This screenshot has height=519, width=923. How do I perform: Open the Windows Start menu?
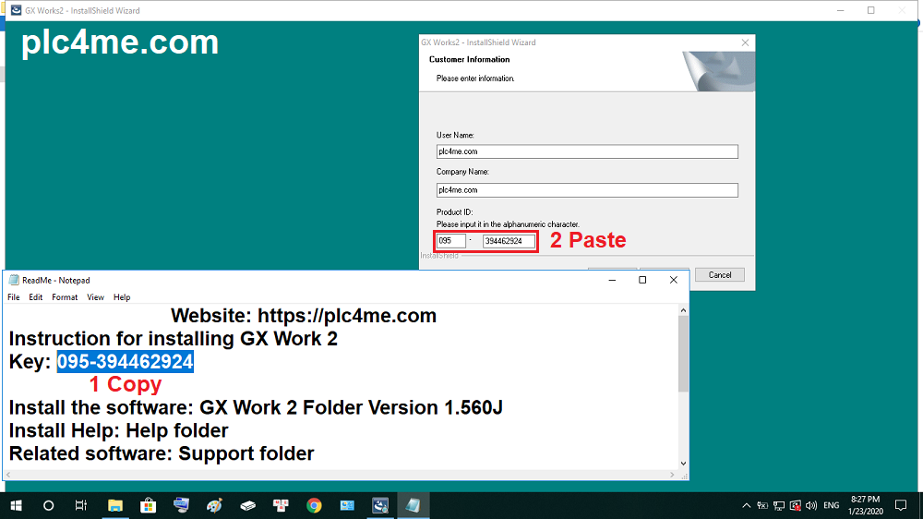click(16, 505)
